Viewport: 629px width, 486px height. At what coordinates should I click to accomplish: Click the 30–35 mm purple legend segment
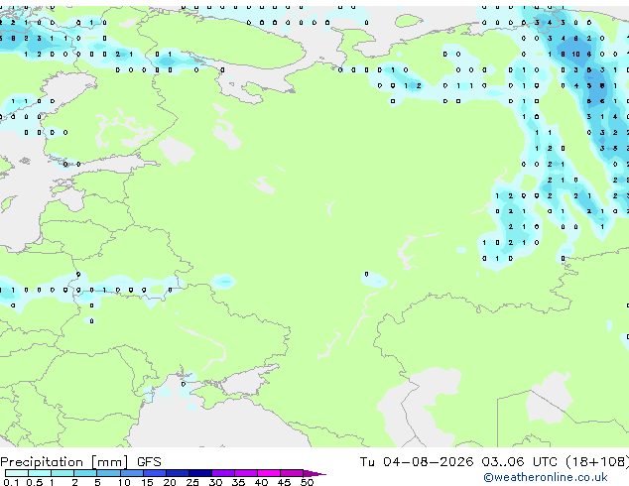point(222,473)
